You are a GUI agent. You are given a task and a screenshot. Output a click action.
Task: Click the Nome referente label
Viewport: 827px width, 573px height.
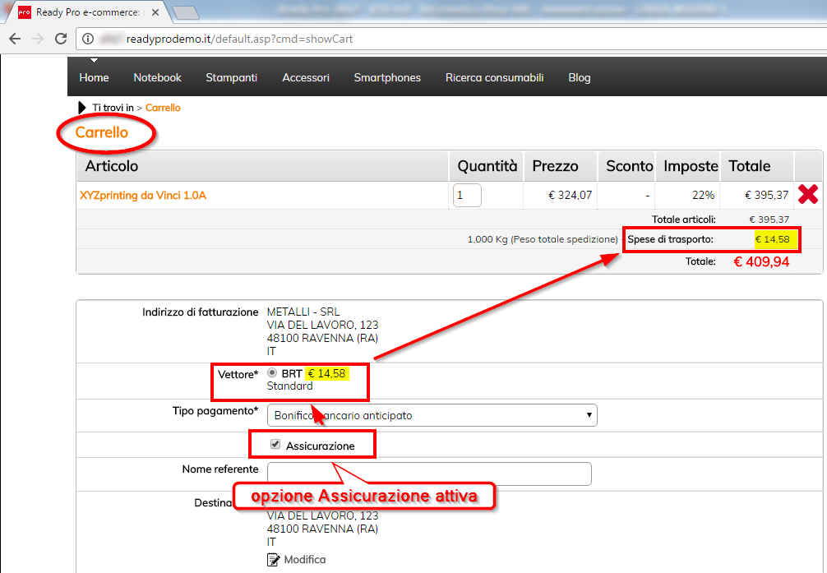coord(220,469)
